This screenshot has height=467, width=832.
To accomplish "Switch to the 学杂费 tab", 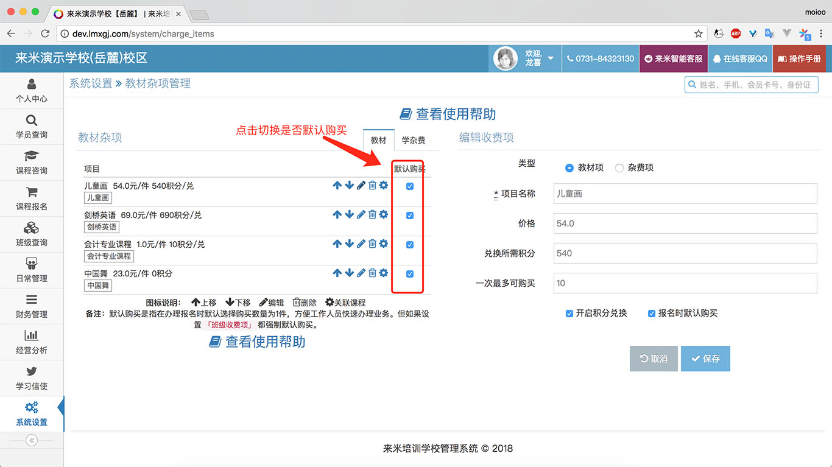I will [414, 139].
